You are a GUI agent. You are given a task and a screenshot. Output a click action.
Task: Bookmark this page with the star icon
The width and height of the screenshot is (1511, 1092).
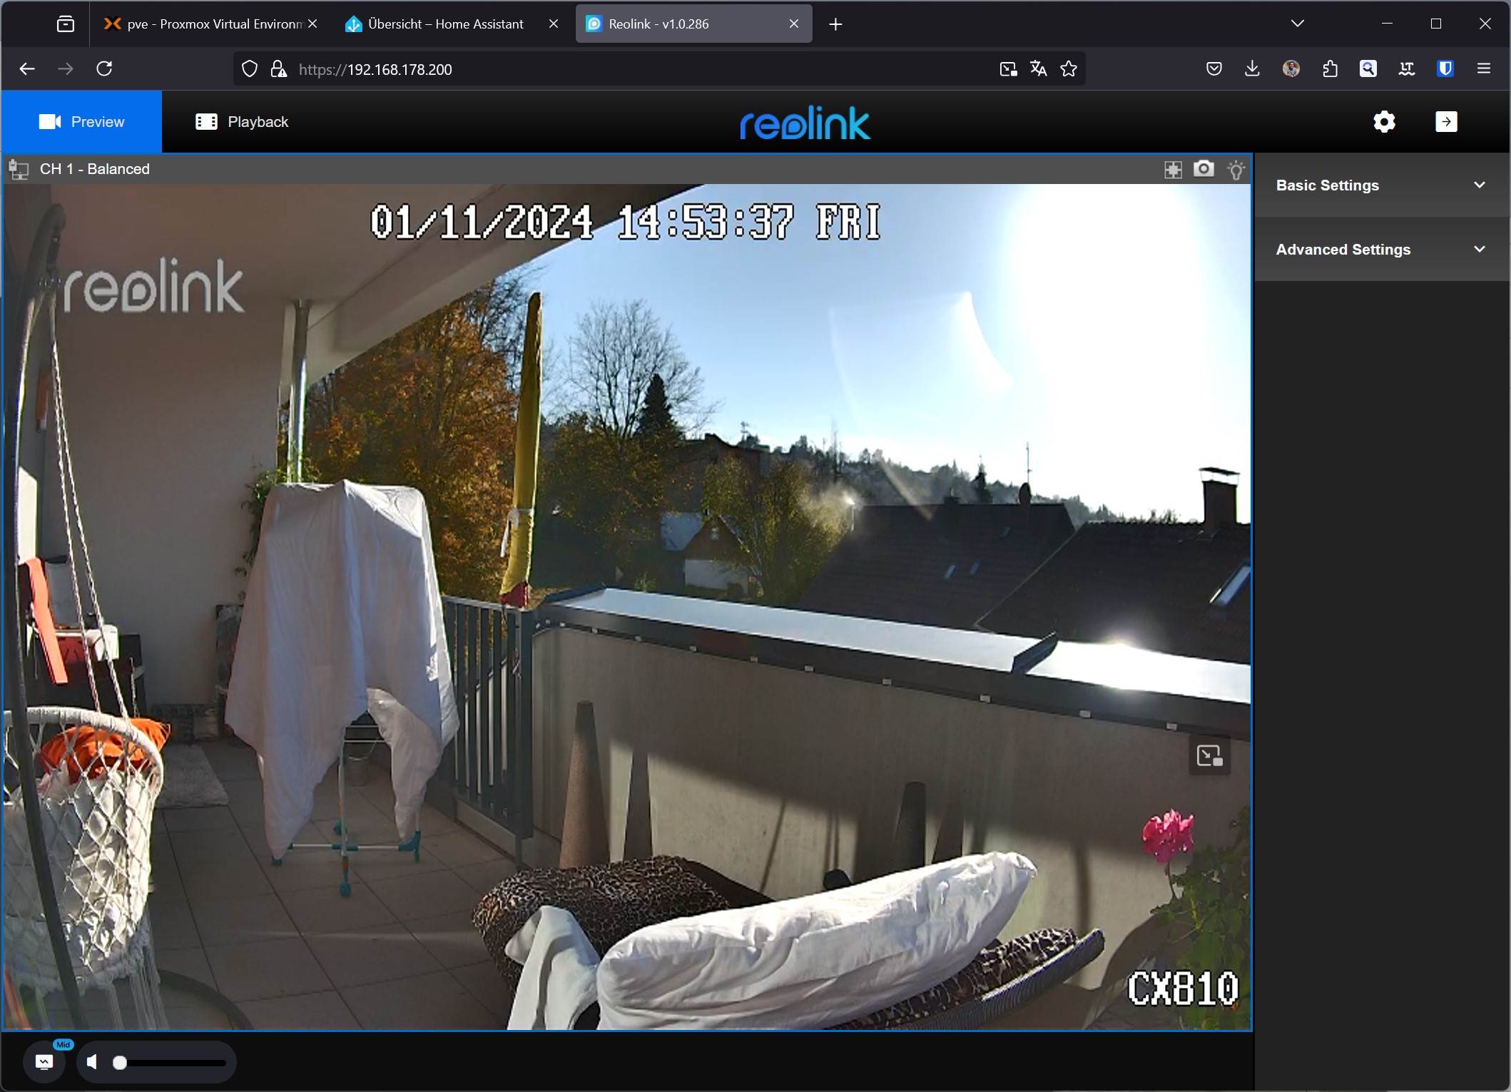[1068, 69]
